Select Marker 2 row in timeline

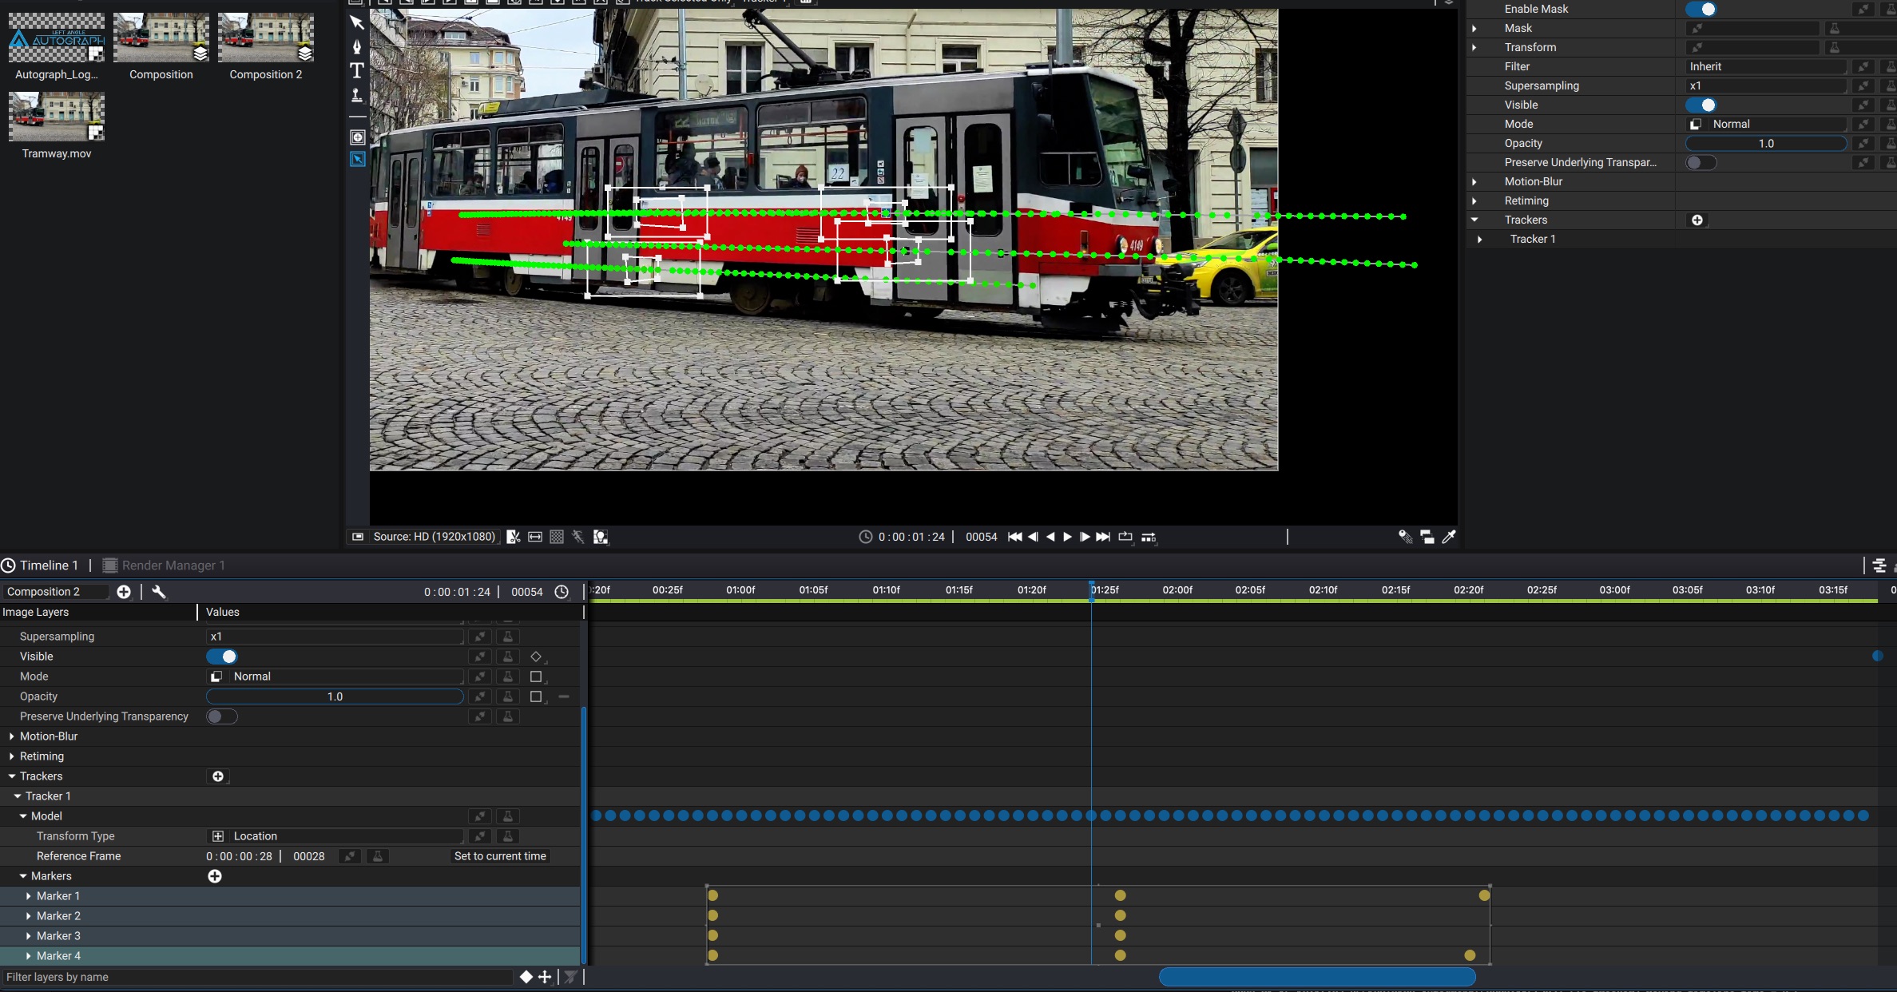(x=291, y=916)
